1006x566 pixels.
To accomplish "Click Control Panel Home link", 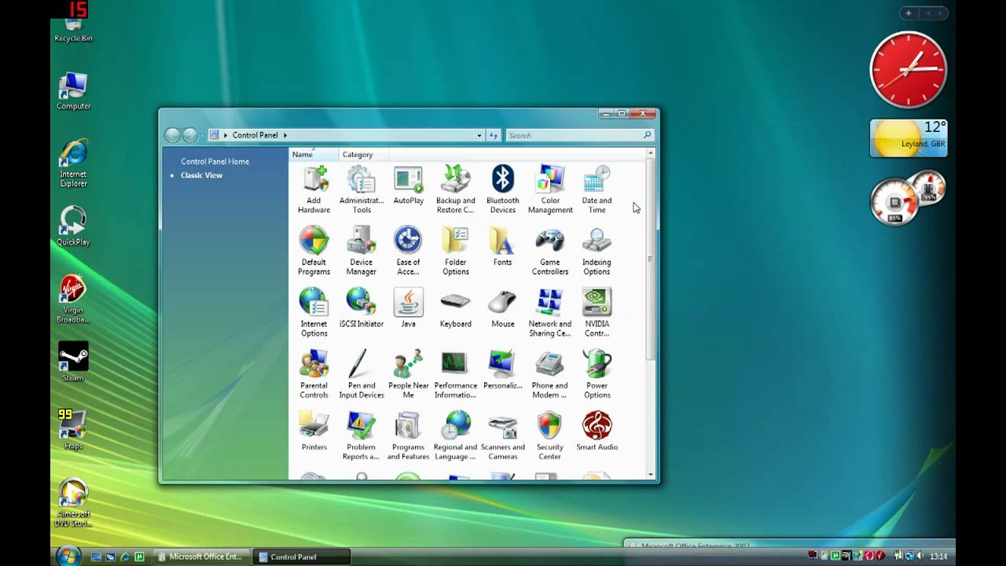I will pyautogui.click(x=215, y=161).
